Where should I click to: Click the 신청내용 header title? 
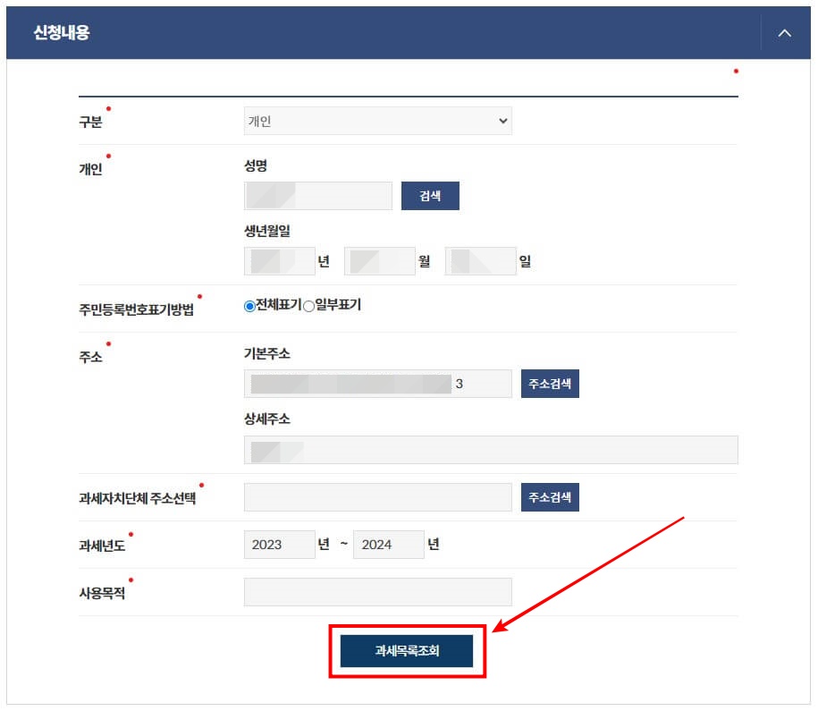coord(62,32)
